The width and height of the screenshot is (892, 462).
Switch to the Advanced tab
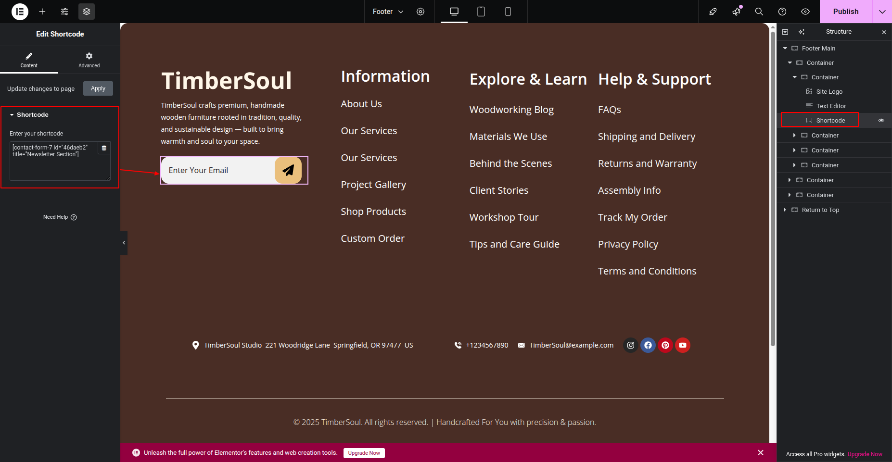[x=89, y=60]
